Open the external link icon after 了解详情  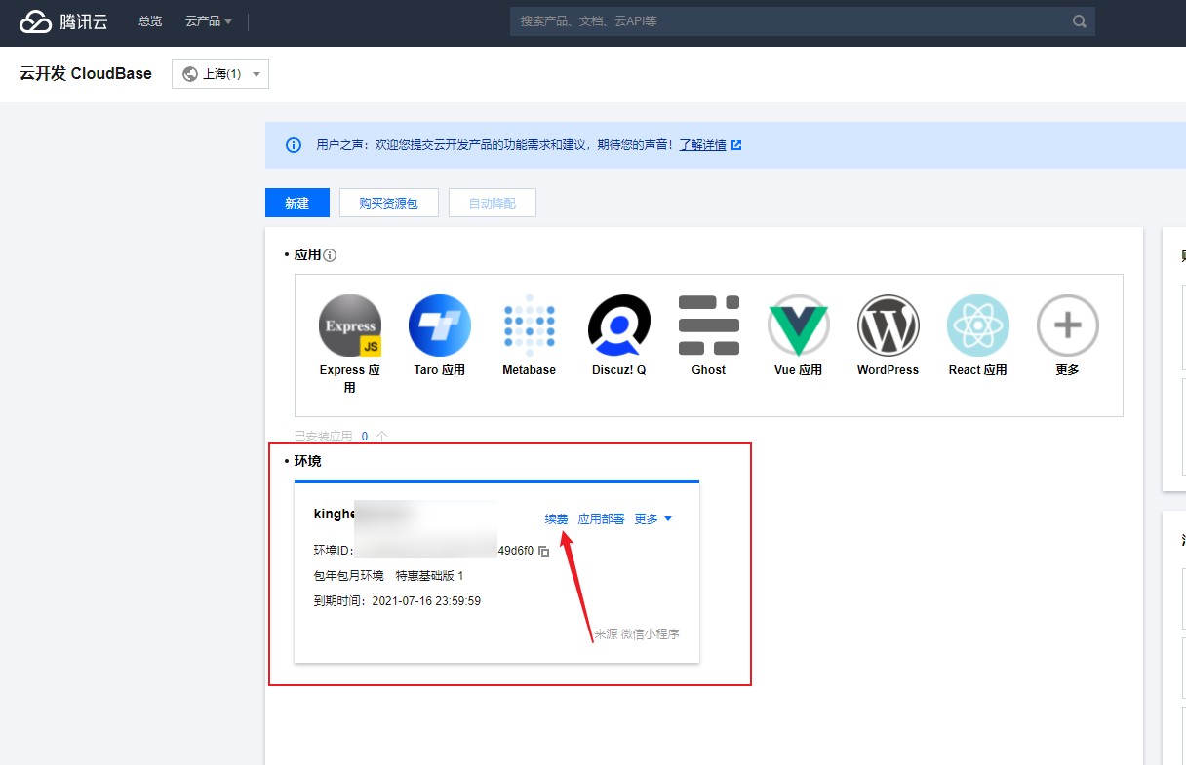(736, 145)
